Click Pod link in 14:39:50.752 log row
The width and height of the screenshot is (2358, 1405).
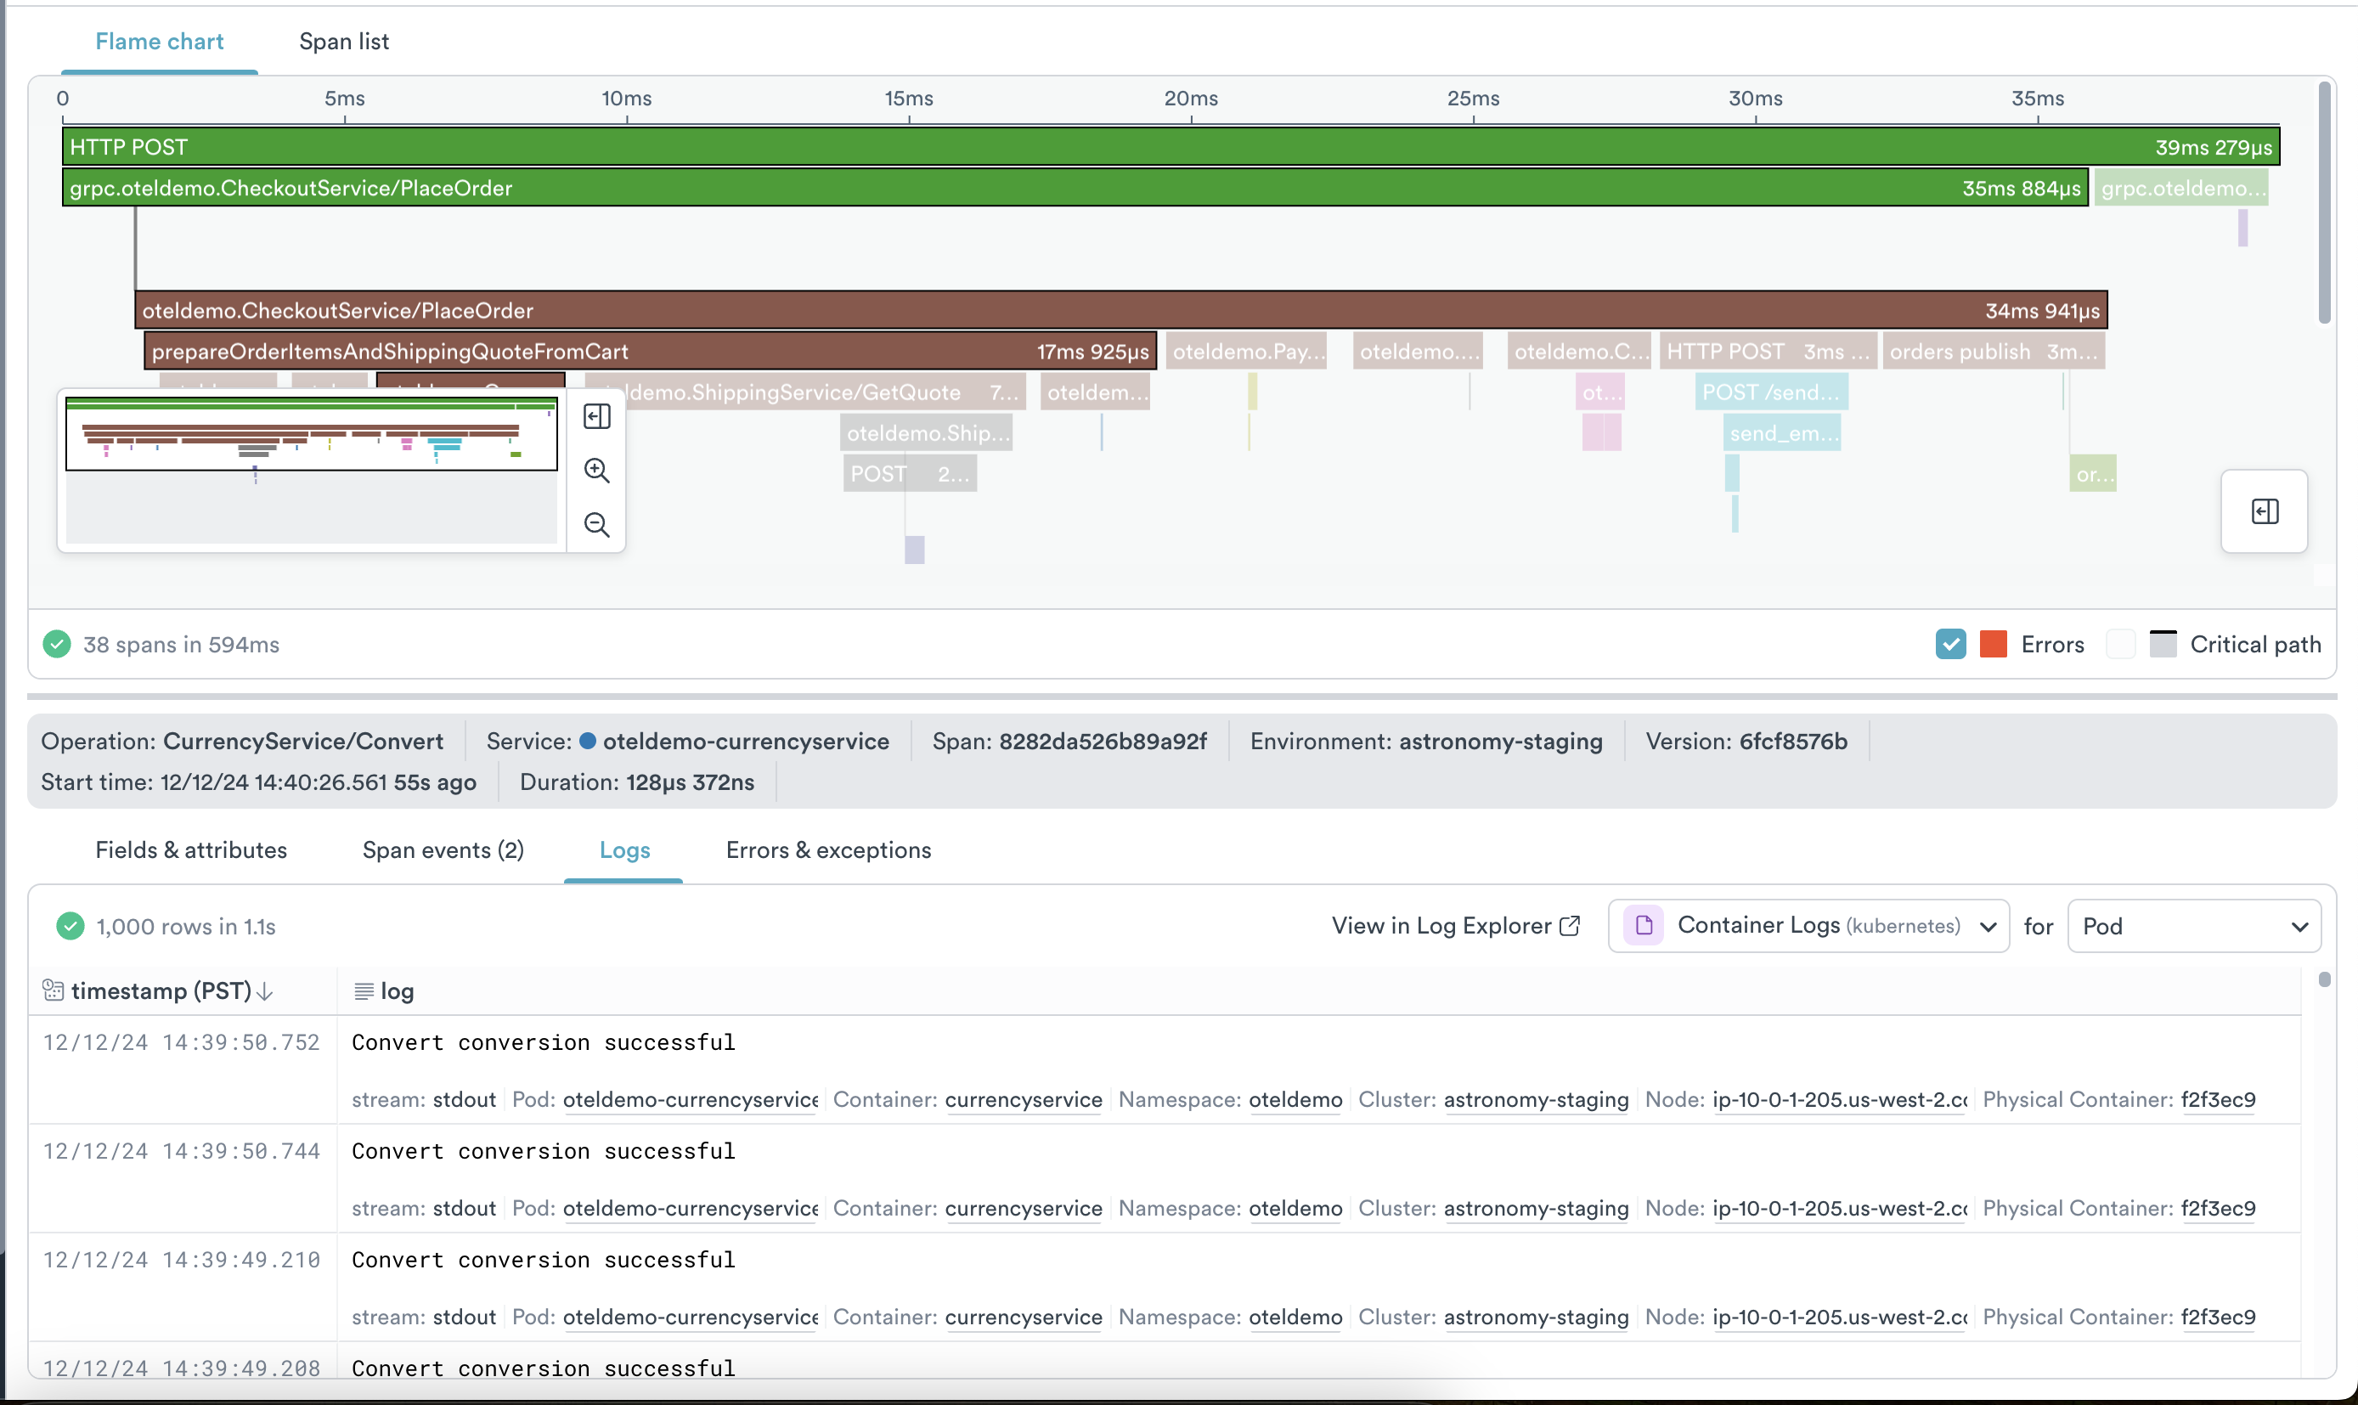tap(690, 1099)
